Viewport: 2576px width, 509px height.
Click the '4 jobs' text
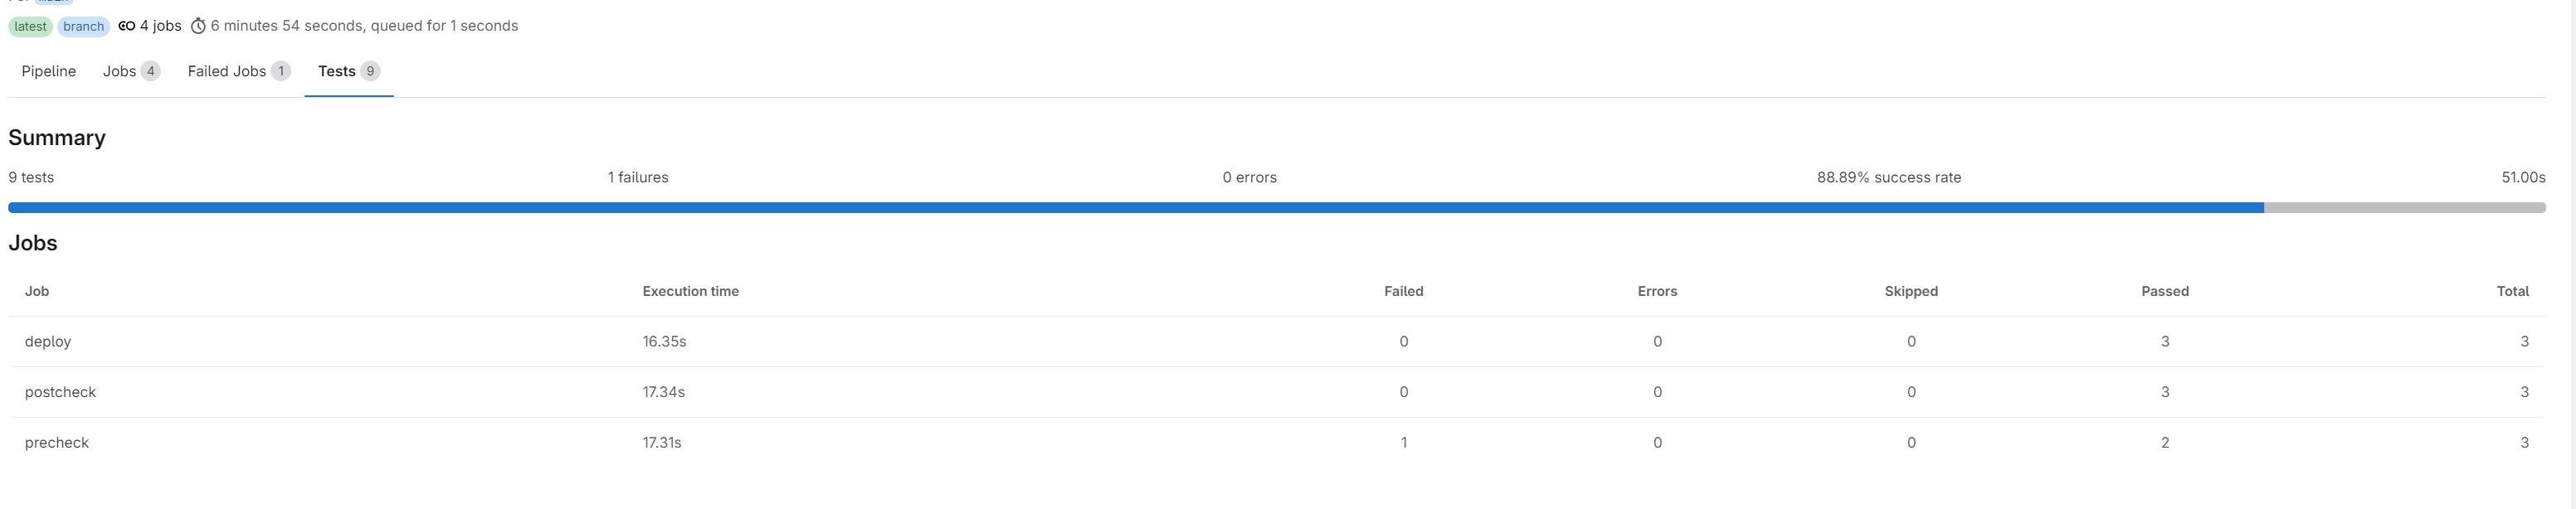click(x=161, y=26)
